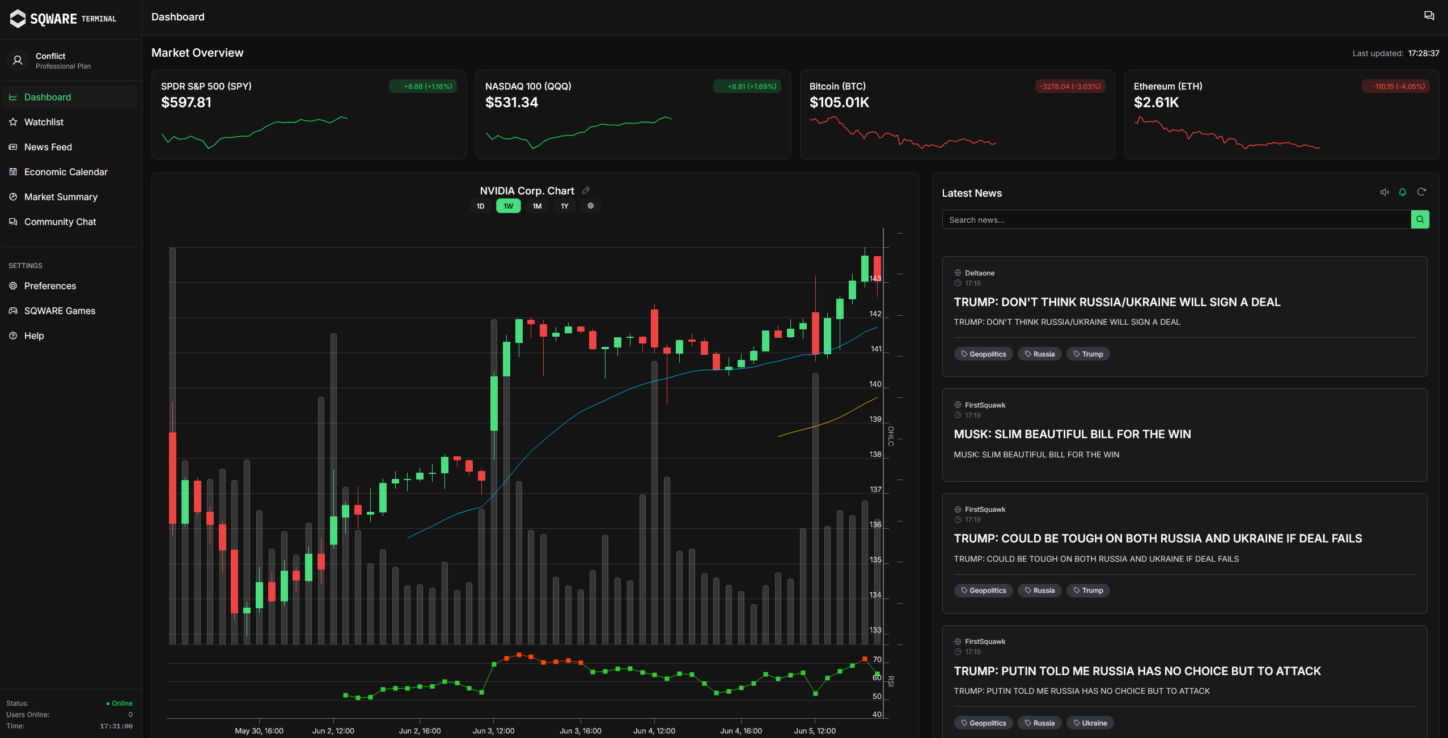Select the 1M chart timeframe
This screenshot has width=1448, height=738.
pyautogui.click(x=537, y=206)
